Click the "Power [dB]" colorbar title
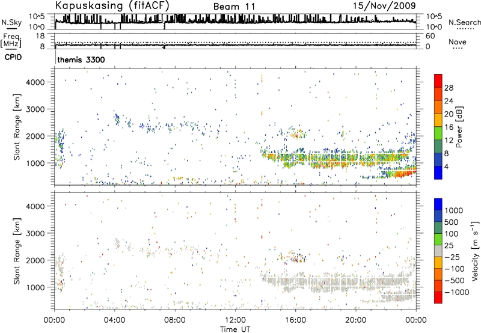481x333 pixels. [x=459, y=127]
